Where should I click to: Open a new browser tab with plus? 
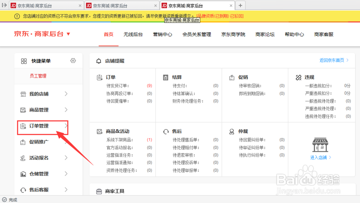coord(240,5)
